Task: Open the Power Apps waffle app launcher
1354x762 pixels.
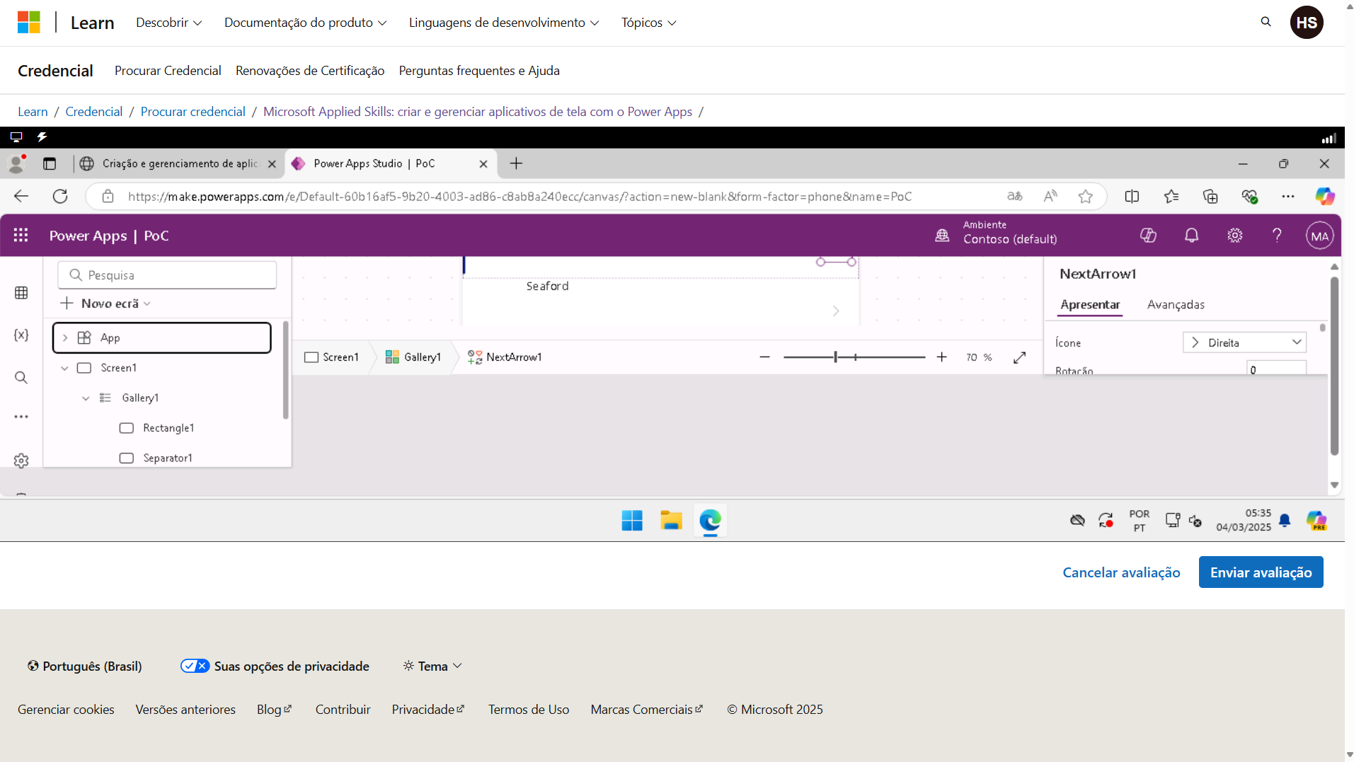Action: click(21, 236)
